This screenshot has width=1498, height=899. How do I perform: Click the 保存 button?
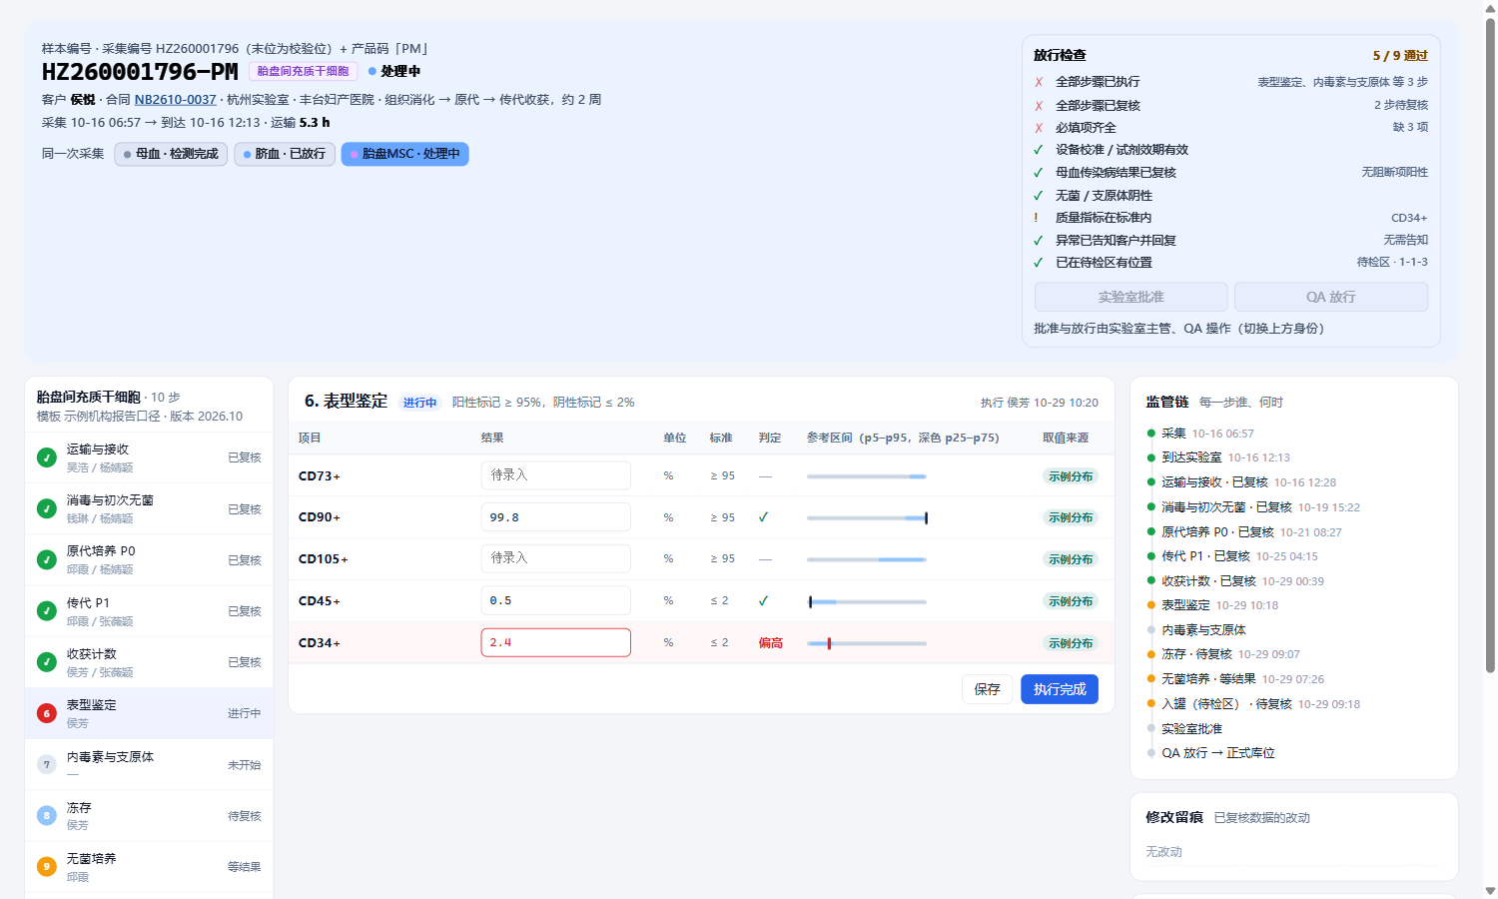pos(988,689)
